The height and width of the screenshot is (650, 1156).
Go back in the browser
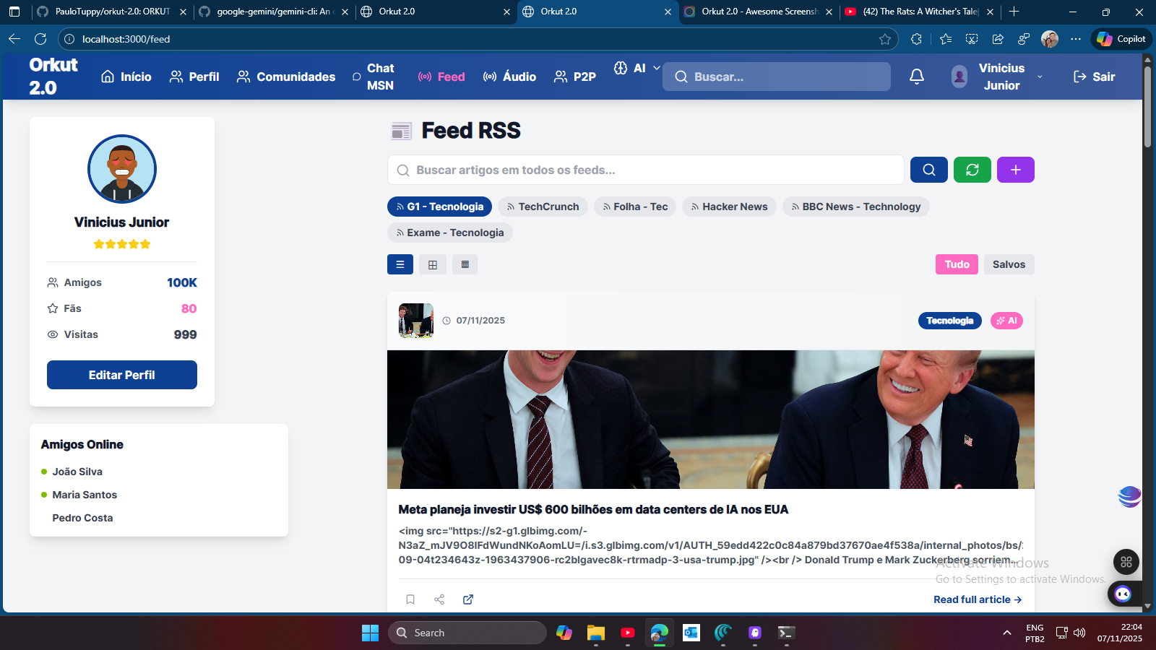(14, 39)
